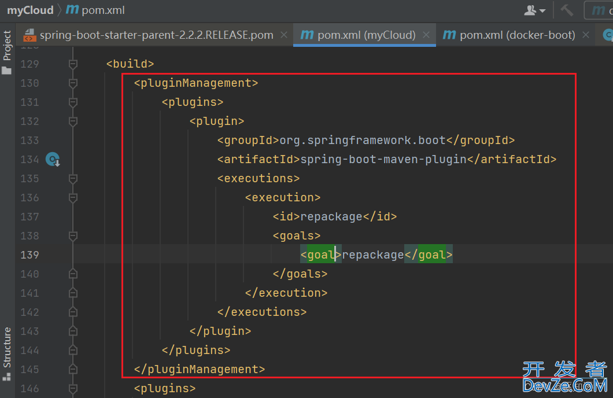This screenshot has width=613, height=398.
Task: Click fold end marker on line 144
Action: click(73, 351)
